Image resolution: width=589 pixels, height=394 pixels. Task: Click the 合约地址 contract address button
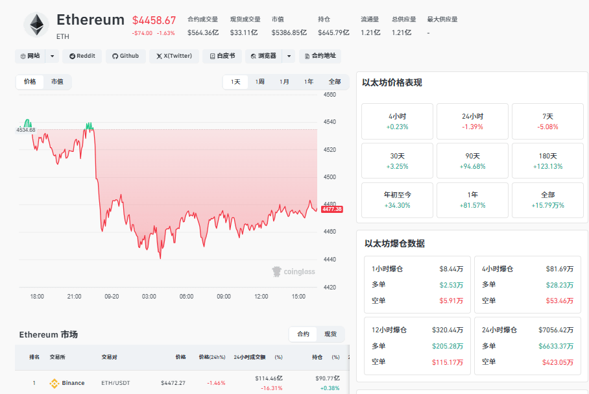click(320, 56)
